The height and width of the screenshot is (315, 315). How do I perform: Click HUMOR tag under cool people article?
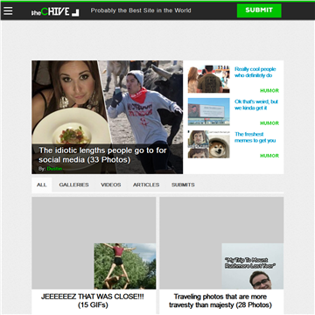[x=269, y=91]
